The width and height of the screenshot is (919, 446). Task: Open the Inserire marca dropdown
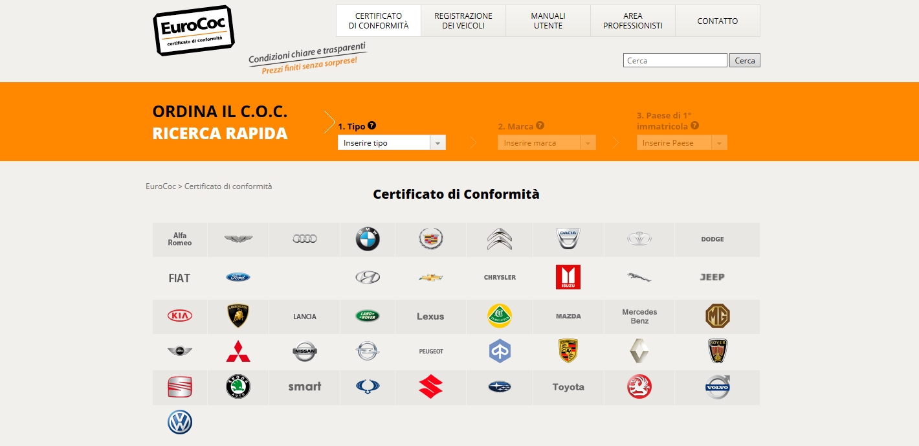(547, 142)
